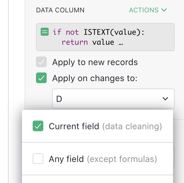Click the return value line of the formula
Screen dimensions: 184x183
(x=92, y=42)
